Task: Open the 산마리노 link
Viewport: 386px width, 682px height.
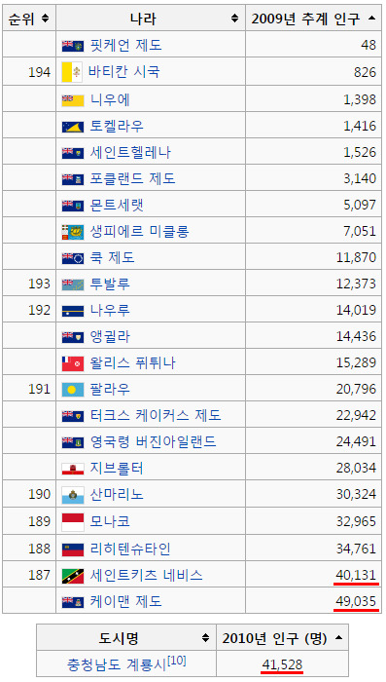Action: coord(117,495)
